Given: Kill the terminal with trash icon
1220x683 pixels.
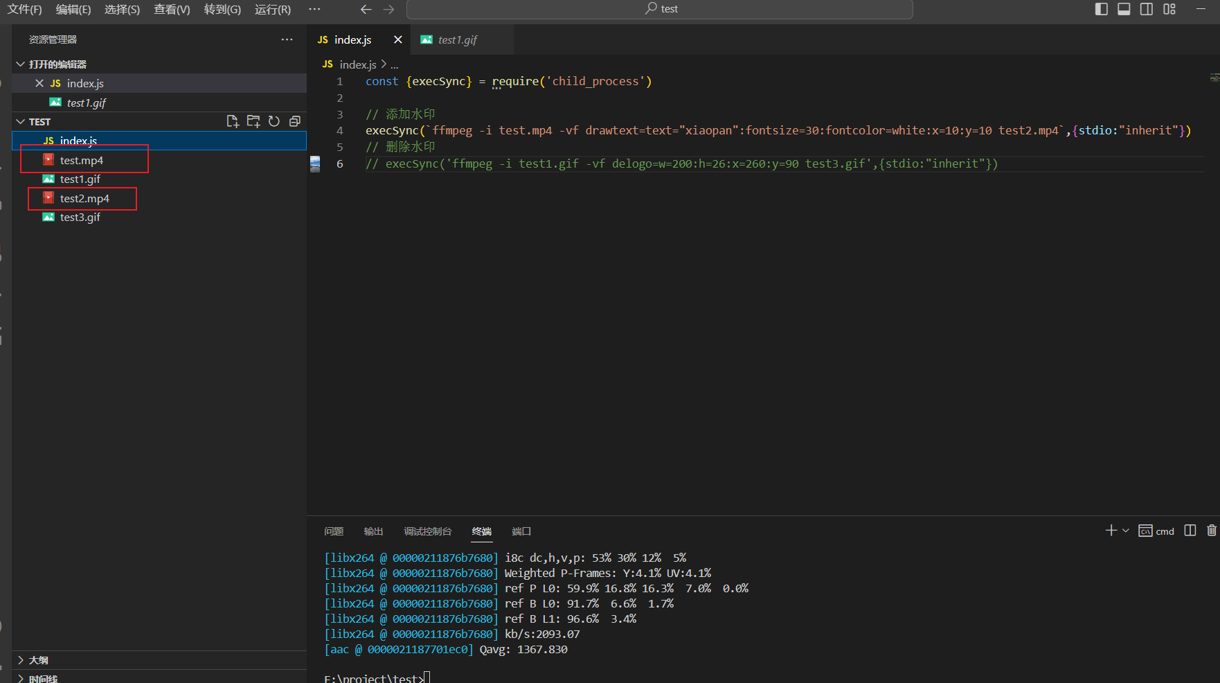Looking at the screenshot, I should [1211, 531].
